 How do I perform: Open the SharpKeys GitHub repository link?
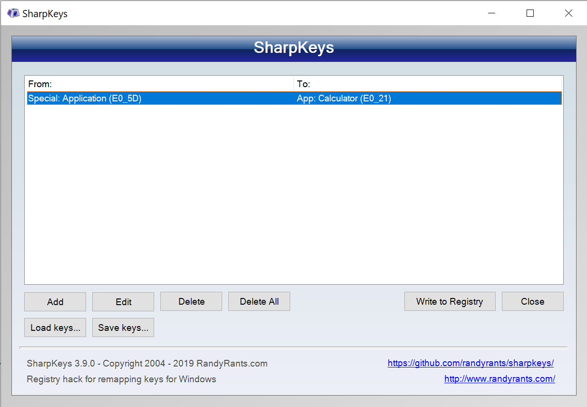(470, 363)
